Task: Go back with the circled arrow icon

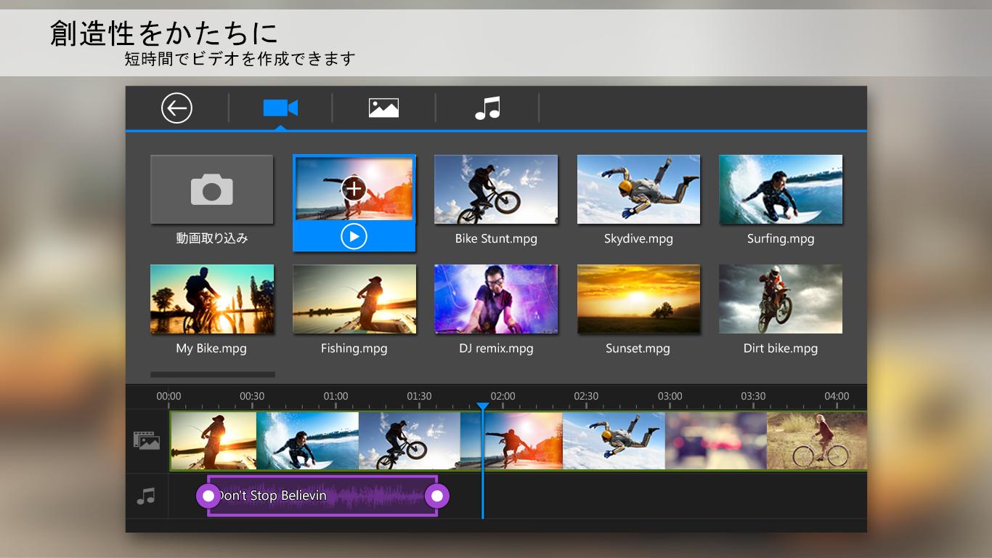Action: tap(176, 108)
